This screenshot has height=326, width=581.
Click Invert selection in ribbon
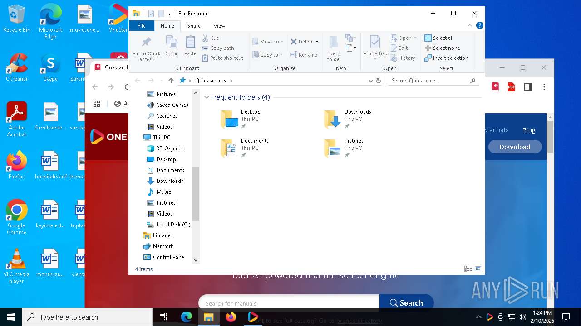point(446,58)
